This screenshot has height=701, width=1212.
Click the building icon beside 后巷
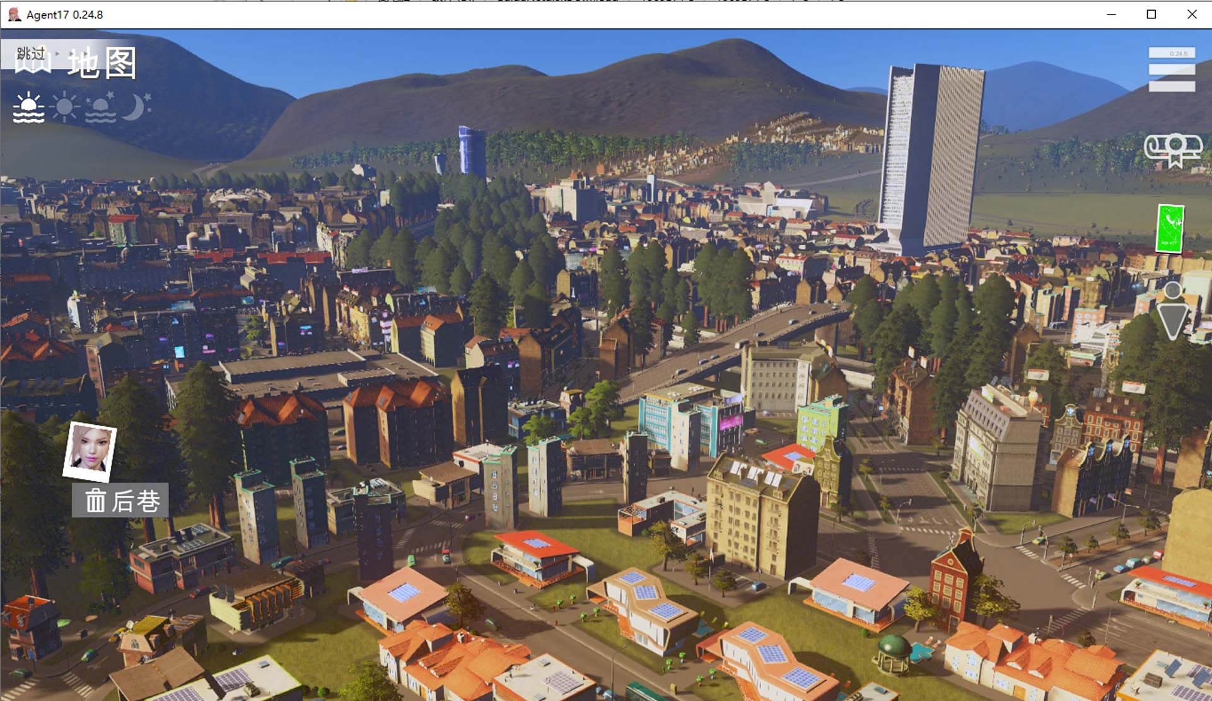point(95,501)
